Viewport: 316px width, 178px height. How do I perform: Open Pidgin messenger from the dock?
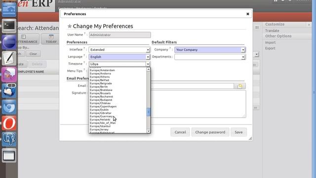coord(9,75)
